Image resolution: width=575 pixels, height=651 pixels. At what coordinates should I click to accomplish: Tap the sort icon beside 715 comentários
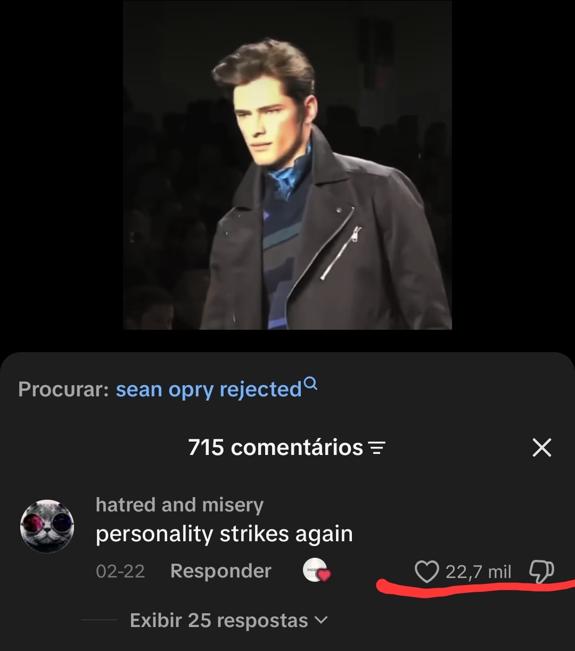(x=377, y=448)
